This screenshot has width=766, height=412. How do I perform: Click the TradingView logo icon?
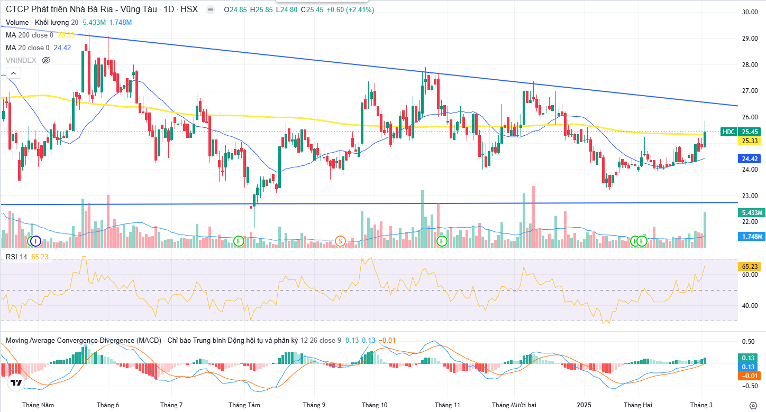(x=16, y=383)
